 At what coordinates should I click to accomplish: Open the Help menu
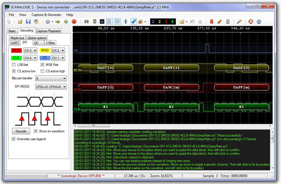point(70,14)
